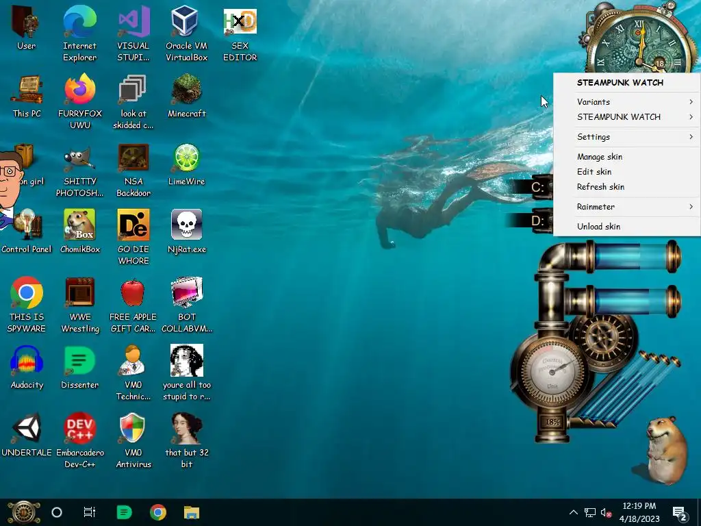
Task: Open the HxD hex editor icon
Action: coord(240,21)
